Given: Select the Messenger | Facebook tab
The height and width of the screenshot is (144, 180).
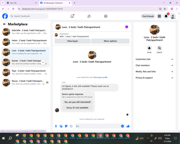Looking at the screenshot, I should coord(55,3).
